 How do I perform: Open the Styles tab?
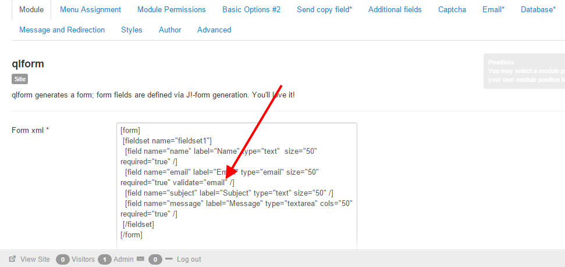pos(132,30)
